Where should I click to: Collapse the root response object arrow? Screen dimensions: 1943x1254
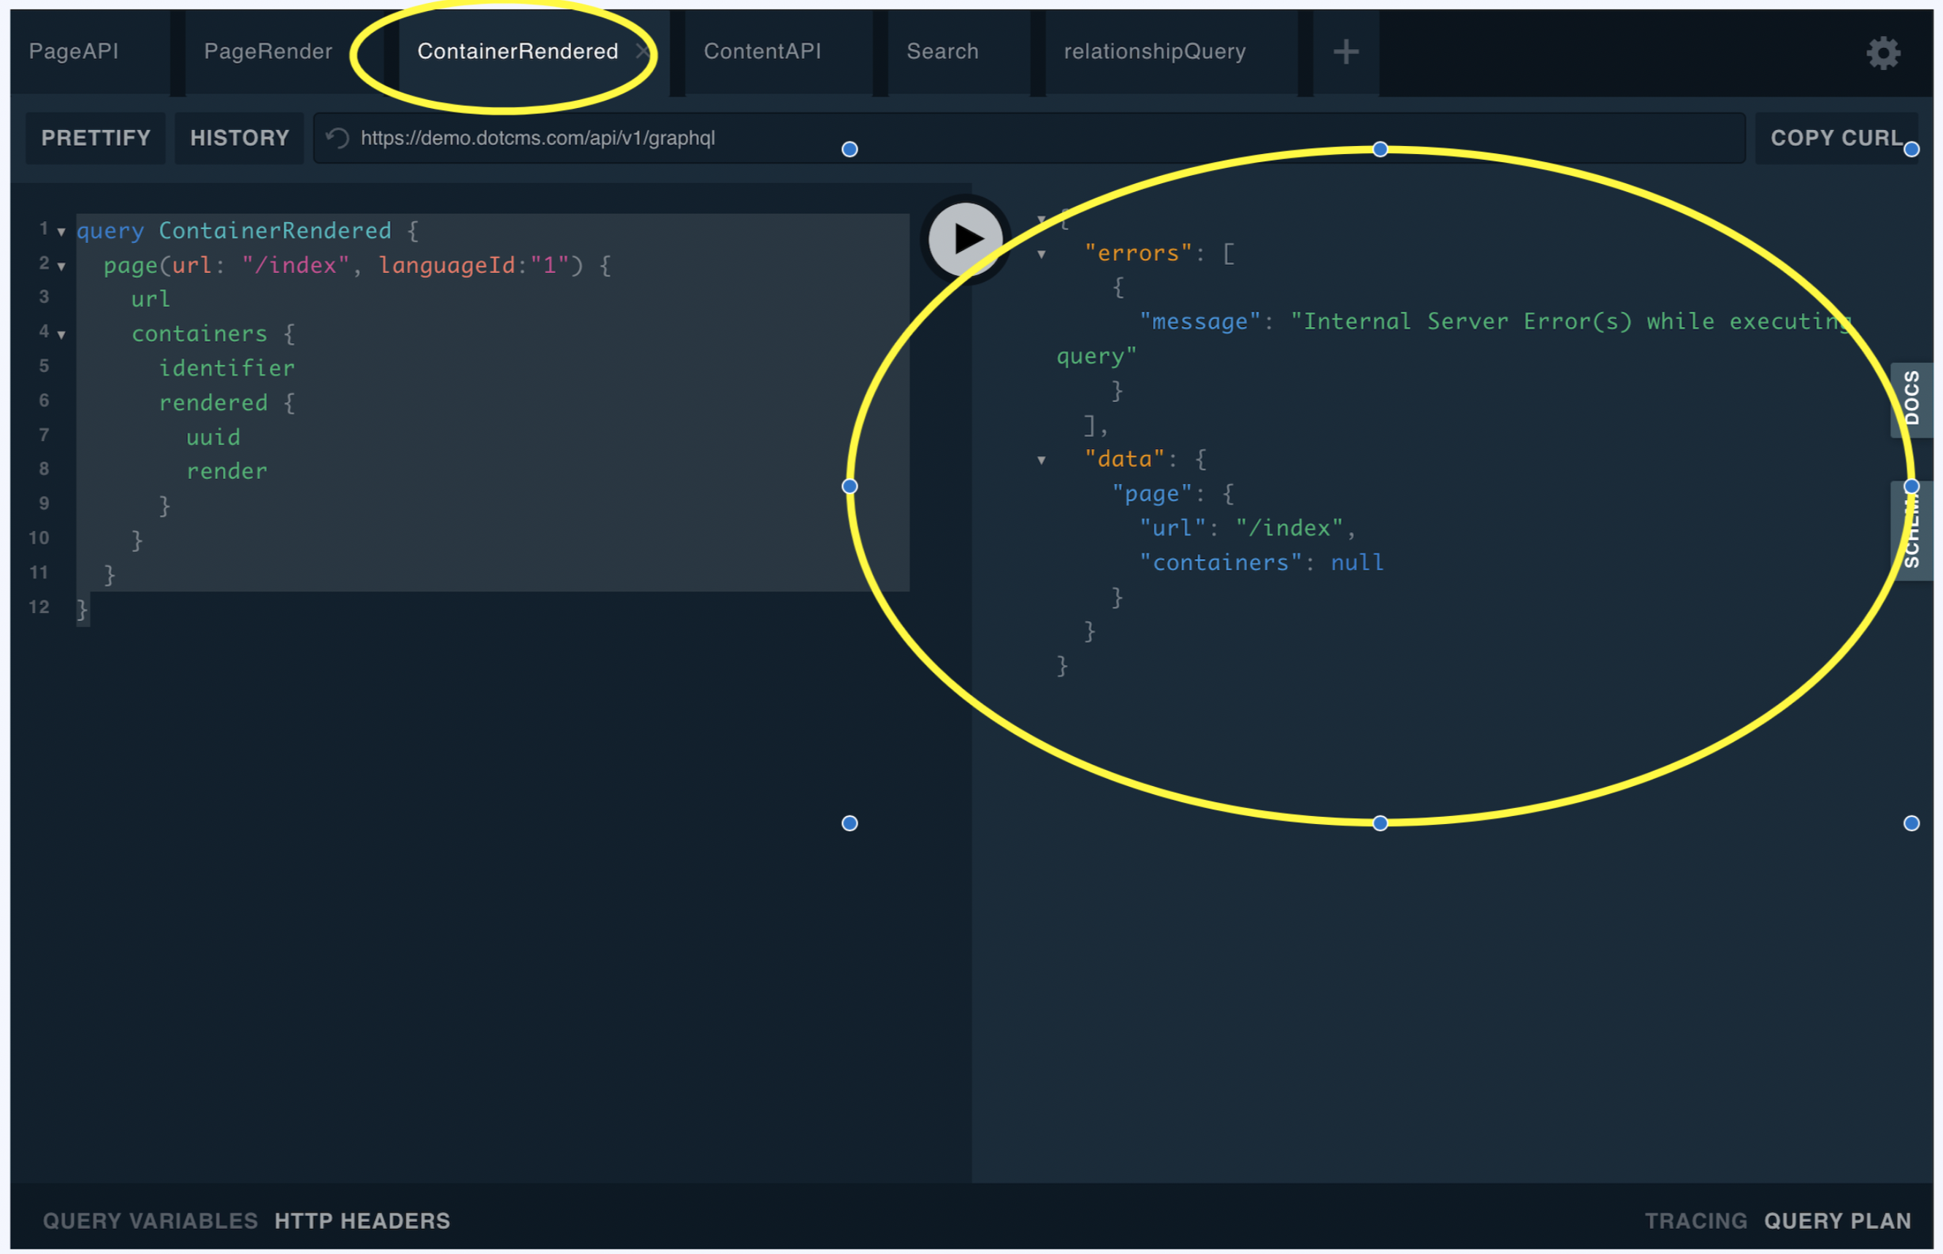(x=1041, y=220)
